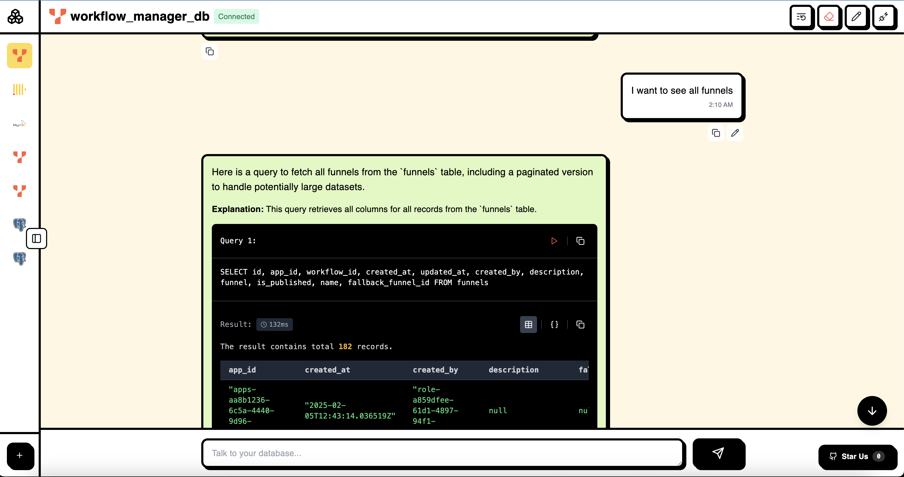Viewport: 904px width, 477px height.
Task: Copy the user message text
Action: (x=716, y=133)
